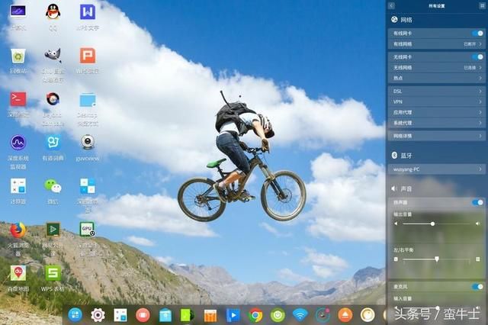Screen dimensions: 488x325
Task: Launch the Youdao Dictionary desktop icon
Action: click(53, 143)
